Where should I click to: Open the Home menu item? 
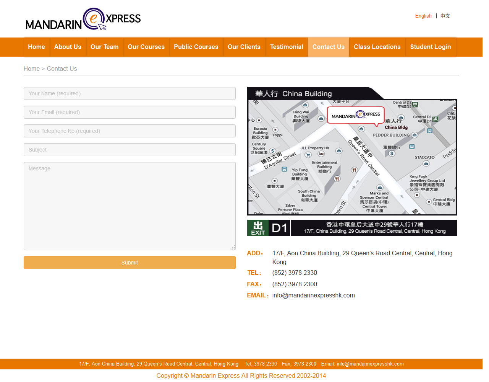[36, 47]
